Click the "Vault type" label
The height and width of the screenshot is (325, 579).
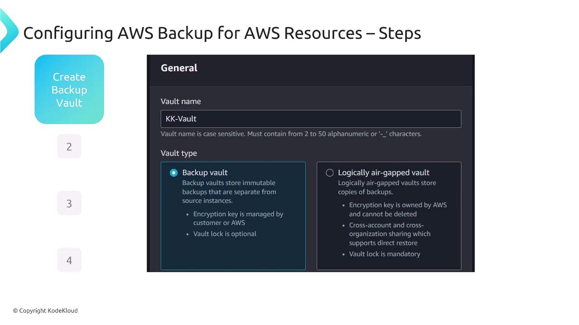click(179, 153)
